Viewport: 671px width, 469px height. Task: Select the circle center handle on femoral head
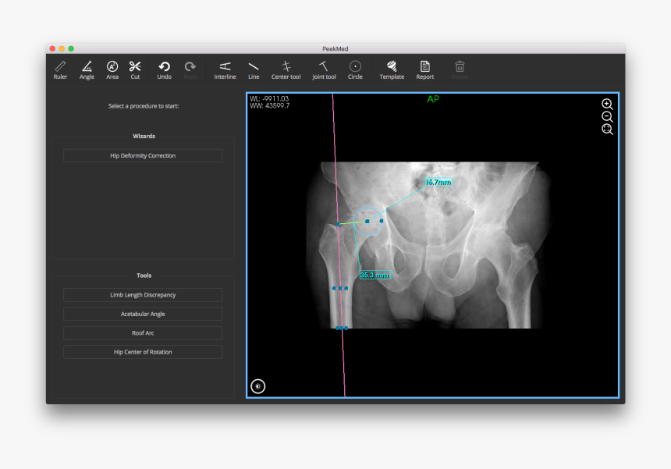[367, 222]
